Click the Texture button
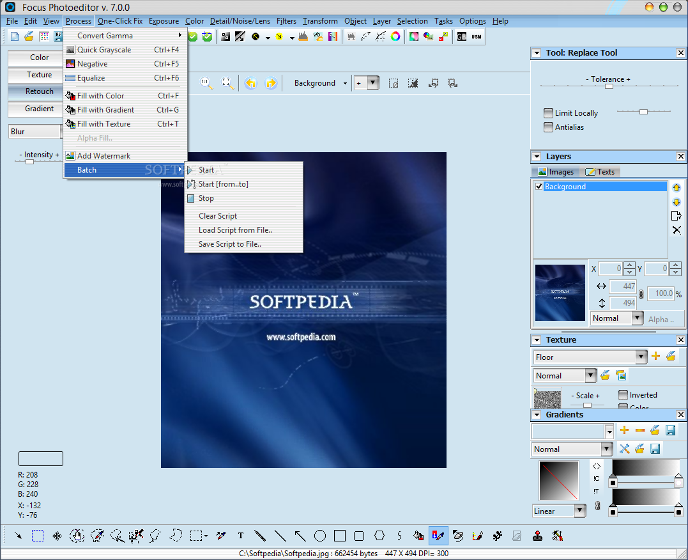 pyautogui.click(x=35, y=75)
